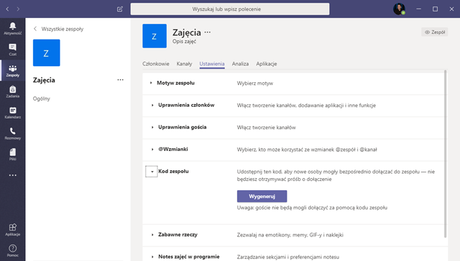460x261 pixels.
Task: Open more options next to Zajęcia header
Action: (x=207, y=32)
